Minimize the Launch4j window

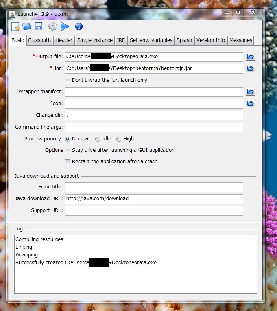click(227, 13)
